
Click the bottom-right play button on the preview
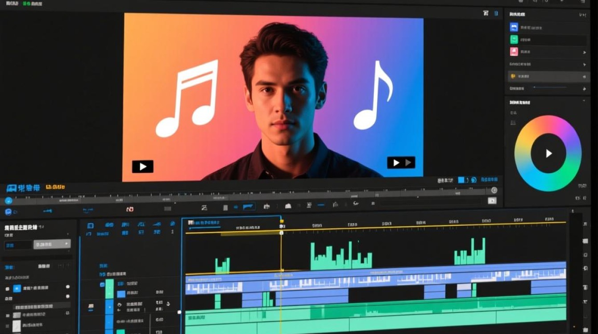coord(400,163)
